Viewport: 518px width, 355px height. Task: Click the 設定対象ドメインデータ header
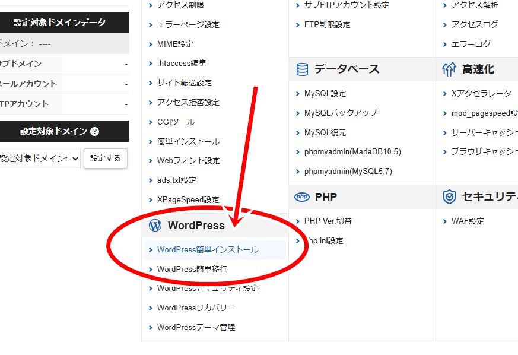[x=59, y=23]
